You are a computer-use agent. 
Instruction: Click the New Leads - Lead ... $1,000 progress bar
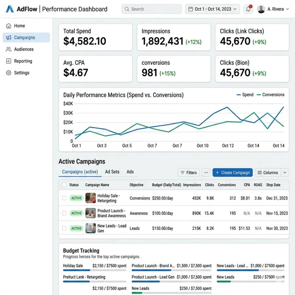point(250,270)
